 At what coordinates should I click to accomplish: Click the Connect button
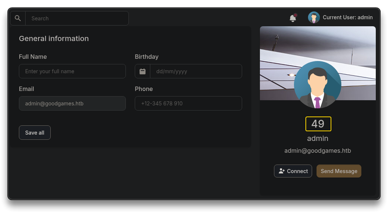(293, 171)
